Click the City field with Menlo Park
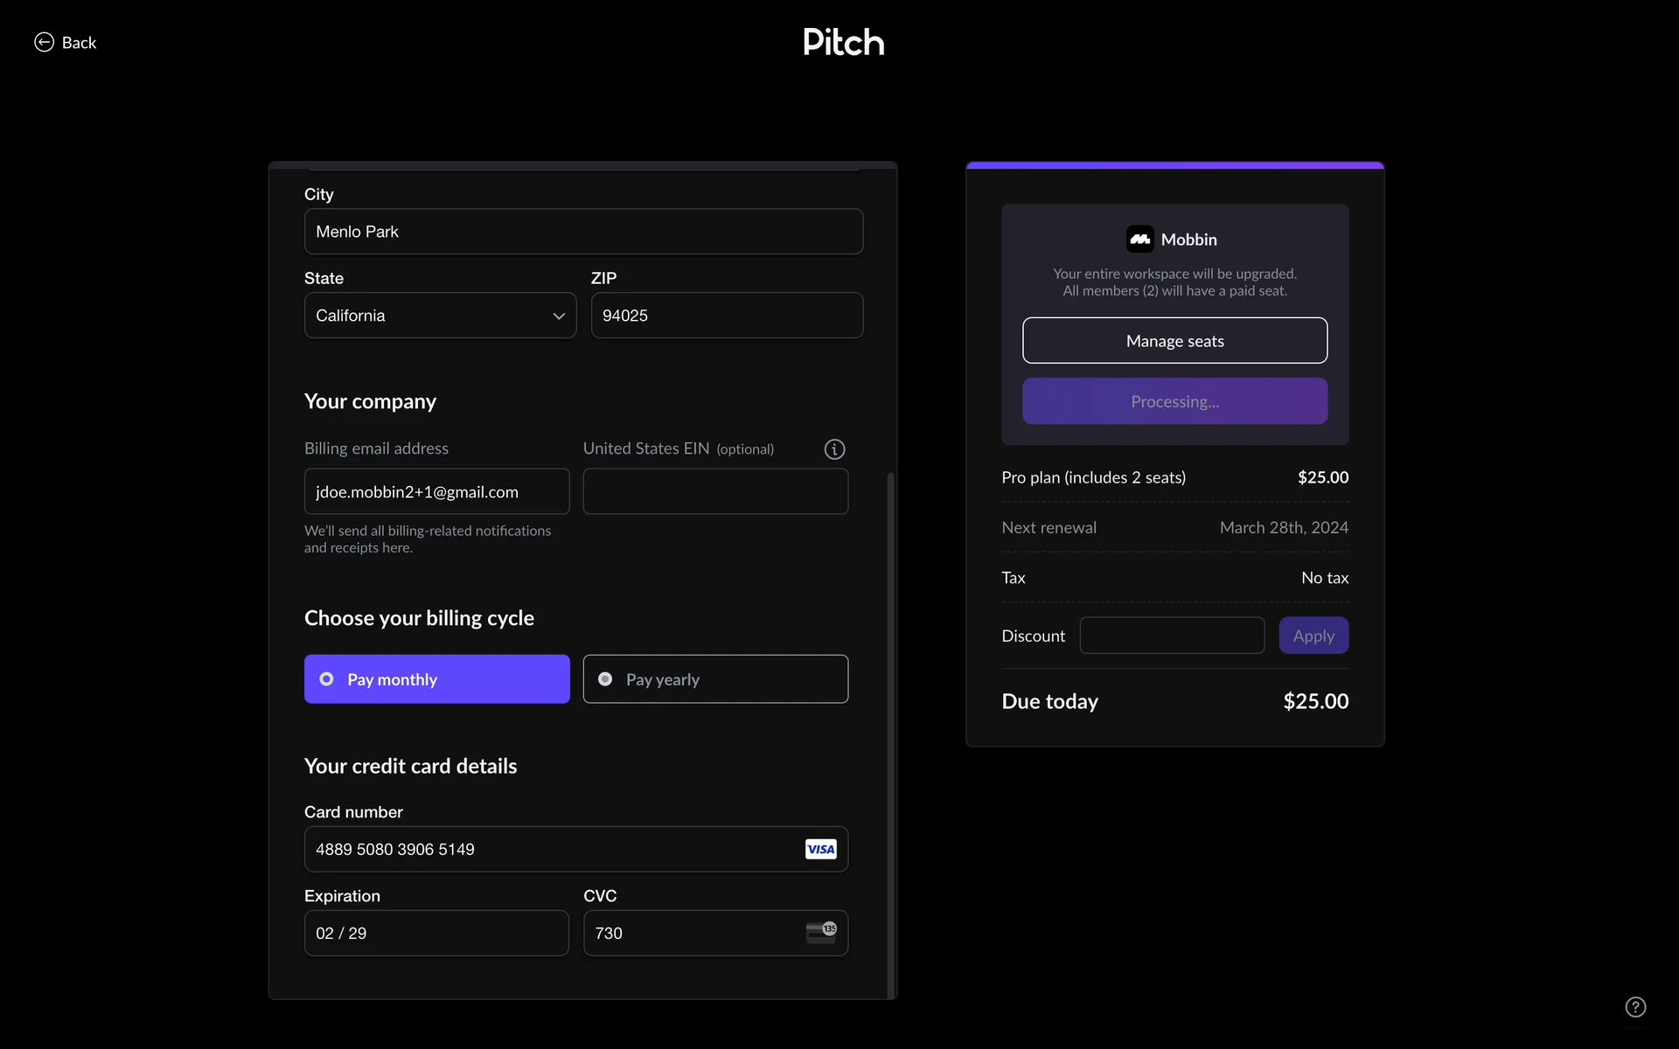The width and height of the screenshot is (1679, 1049). click(583, 232)
